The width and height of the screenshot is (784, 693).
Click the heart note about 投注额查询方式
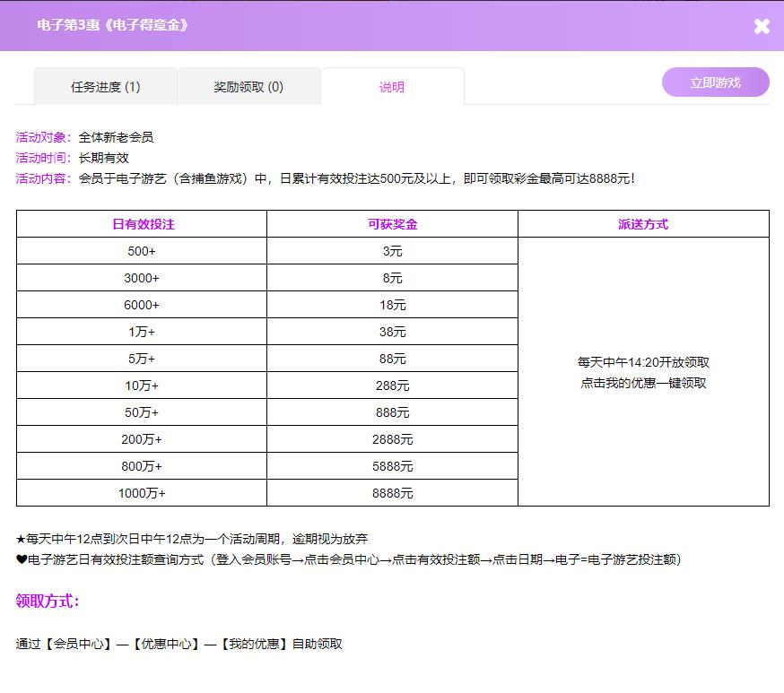coord(348,559)
